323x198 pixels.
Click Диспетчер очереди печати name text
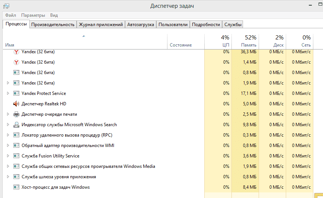tap(49, 114)
